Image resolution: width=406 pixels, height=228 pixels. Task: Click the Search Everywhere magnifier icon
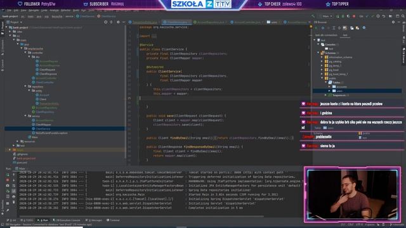403,16
